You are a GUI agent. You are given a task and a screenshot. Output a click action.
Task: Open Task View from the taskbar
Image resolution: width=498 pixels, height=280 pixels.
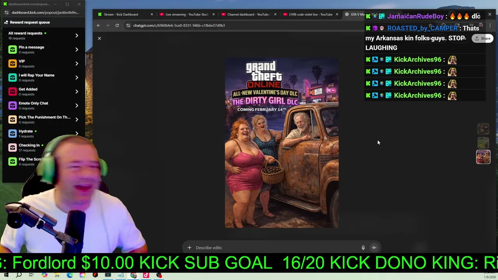point(31,275)
